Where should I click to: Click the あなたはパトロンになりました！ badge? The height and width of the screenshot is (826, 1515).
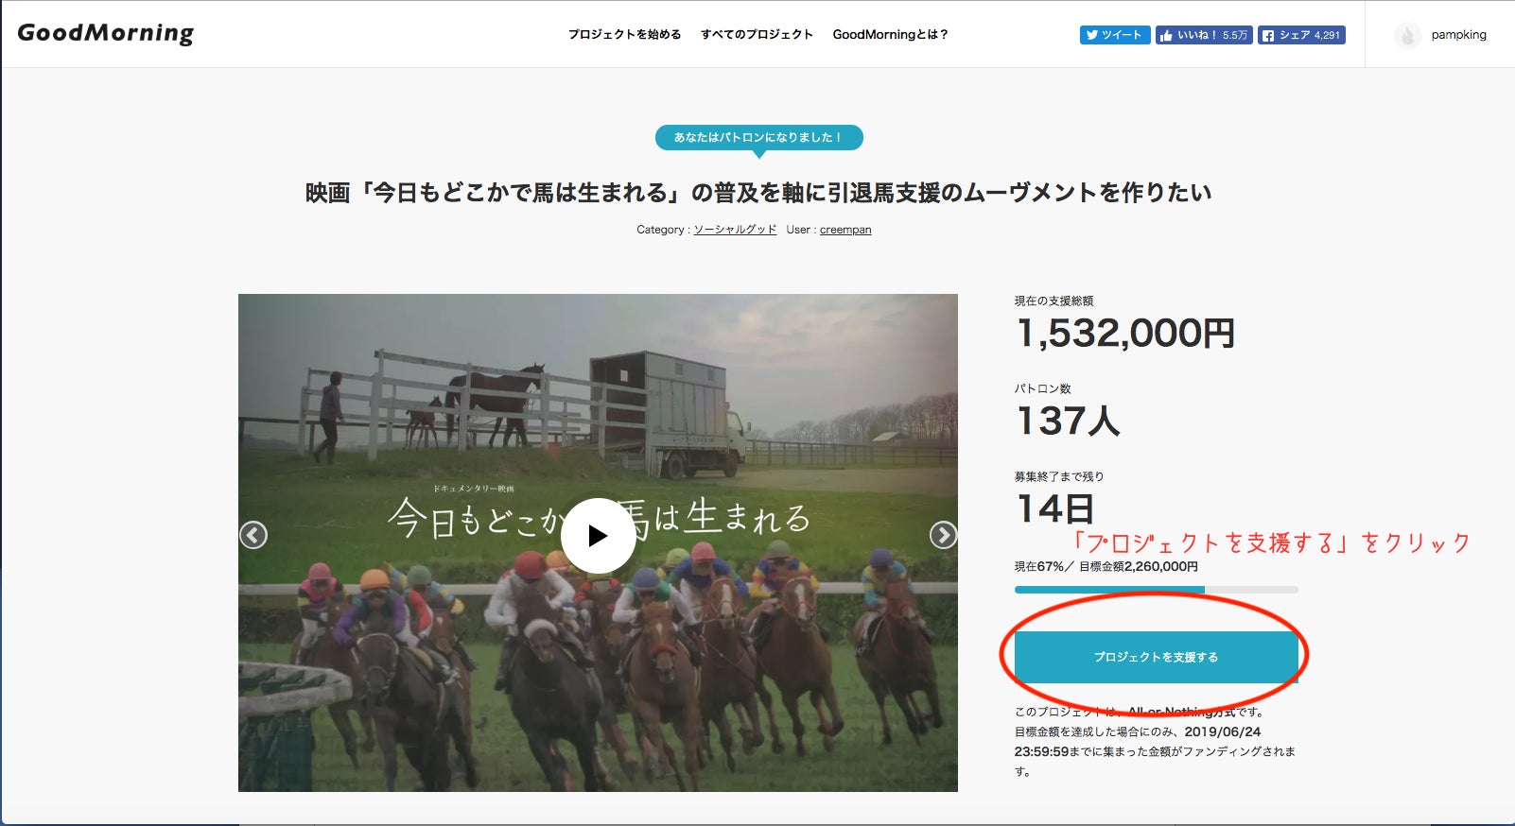[x=758, y=138]
